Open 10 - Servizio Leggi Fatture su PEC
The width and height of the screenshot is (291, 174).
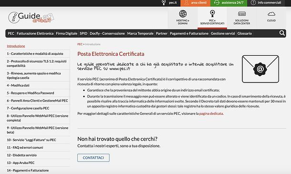(x=31, y=140)
